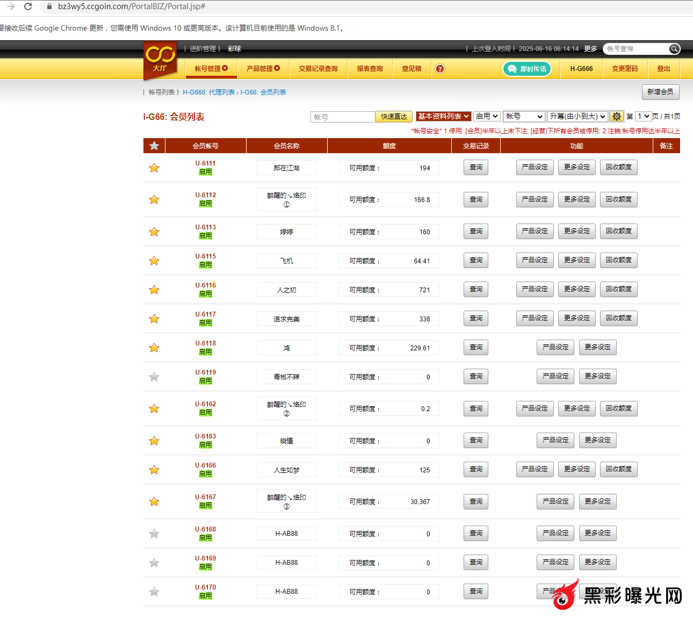Open the page number dropdown

click(643, 116)
